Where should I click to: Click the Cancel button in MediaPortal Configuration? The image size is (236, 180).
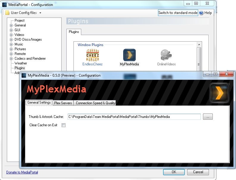coord(198,172)
